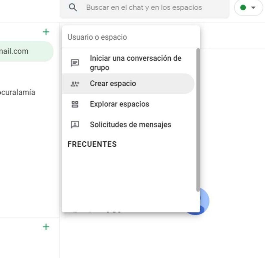Image resolution: width=265 pixels, height=258 pixels.
Task: Click the Explorar espacios grid icon
Action: [75, 104]
